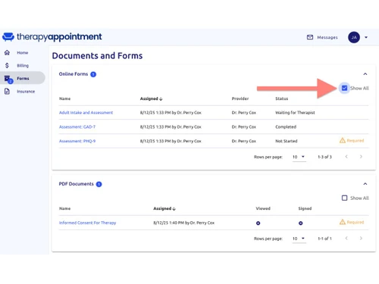Click the Signed status dot for Informed Consent
Image resolution: width=379 pixels, height=284 pixels.
point(300,223)
